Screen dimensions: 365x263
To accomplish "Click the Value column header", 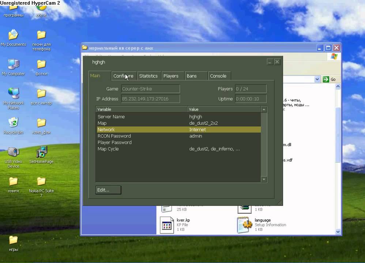I will pyautogui.click(x=224, y=109).
